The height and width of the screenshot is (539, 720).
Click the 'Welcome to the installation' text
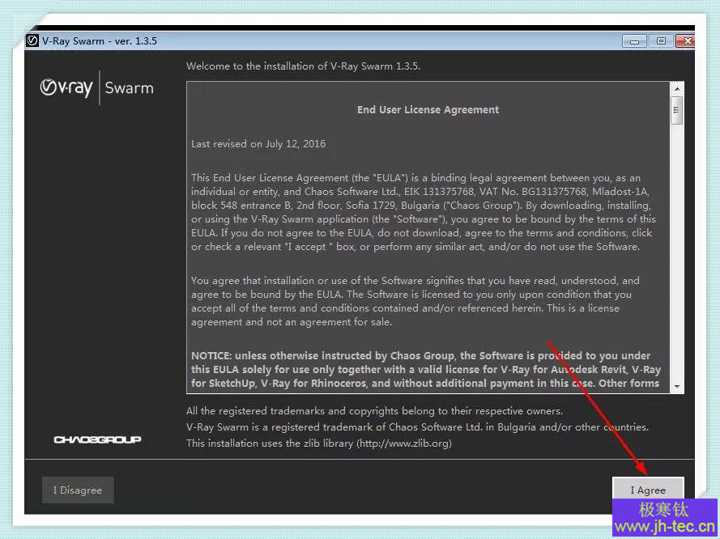coord(303,66)
